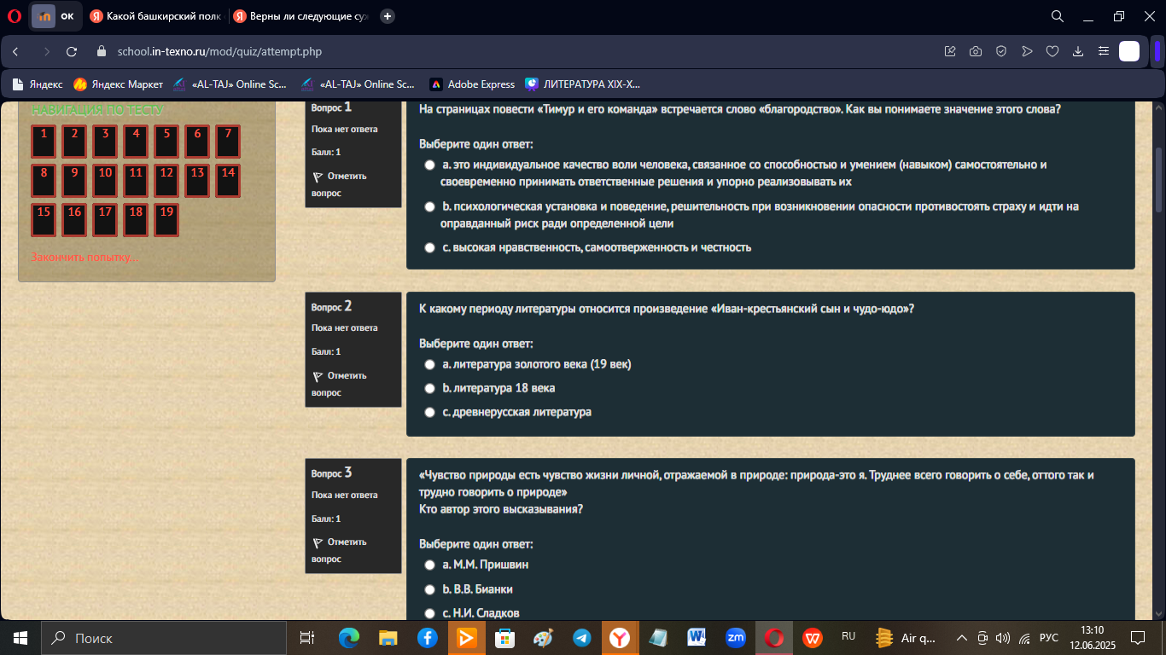Open the Easy Setup sliders icon

pyautogui.click(x=1104, y=51)
